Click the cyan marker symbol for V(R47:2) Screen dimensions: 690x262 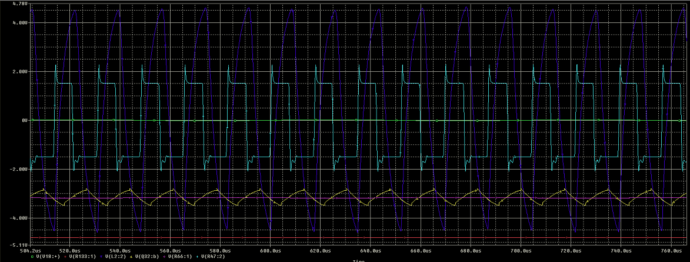point(198,257)
